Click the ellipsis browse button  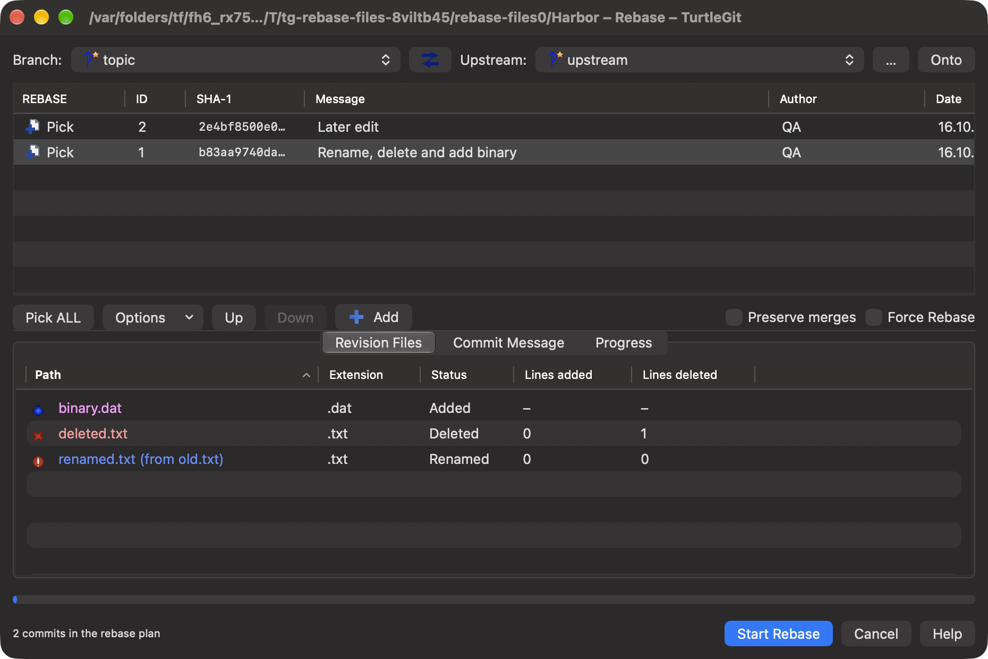coord(891,60)
